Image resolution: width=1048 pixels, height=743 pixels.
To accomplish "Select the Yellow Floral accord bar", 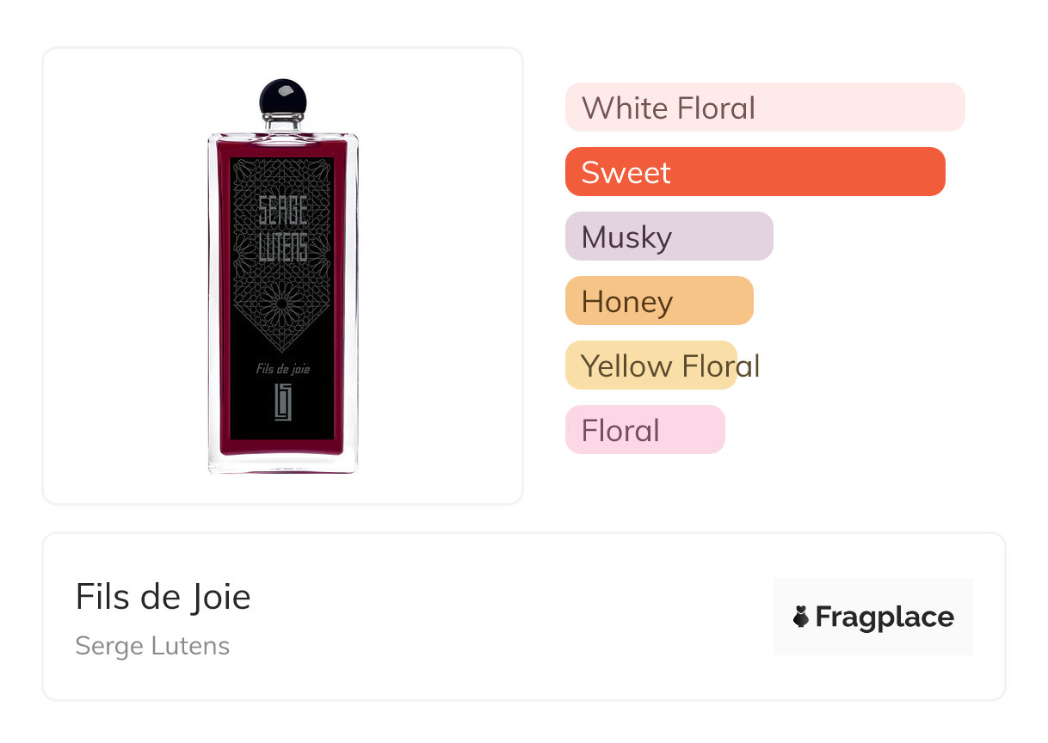I will (651, 365).
